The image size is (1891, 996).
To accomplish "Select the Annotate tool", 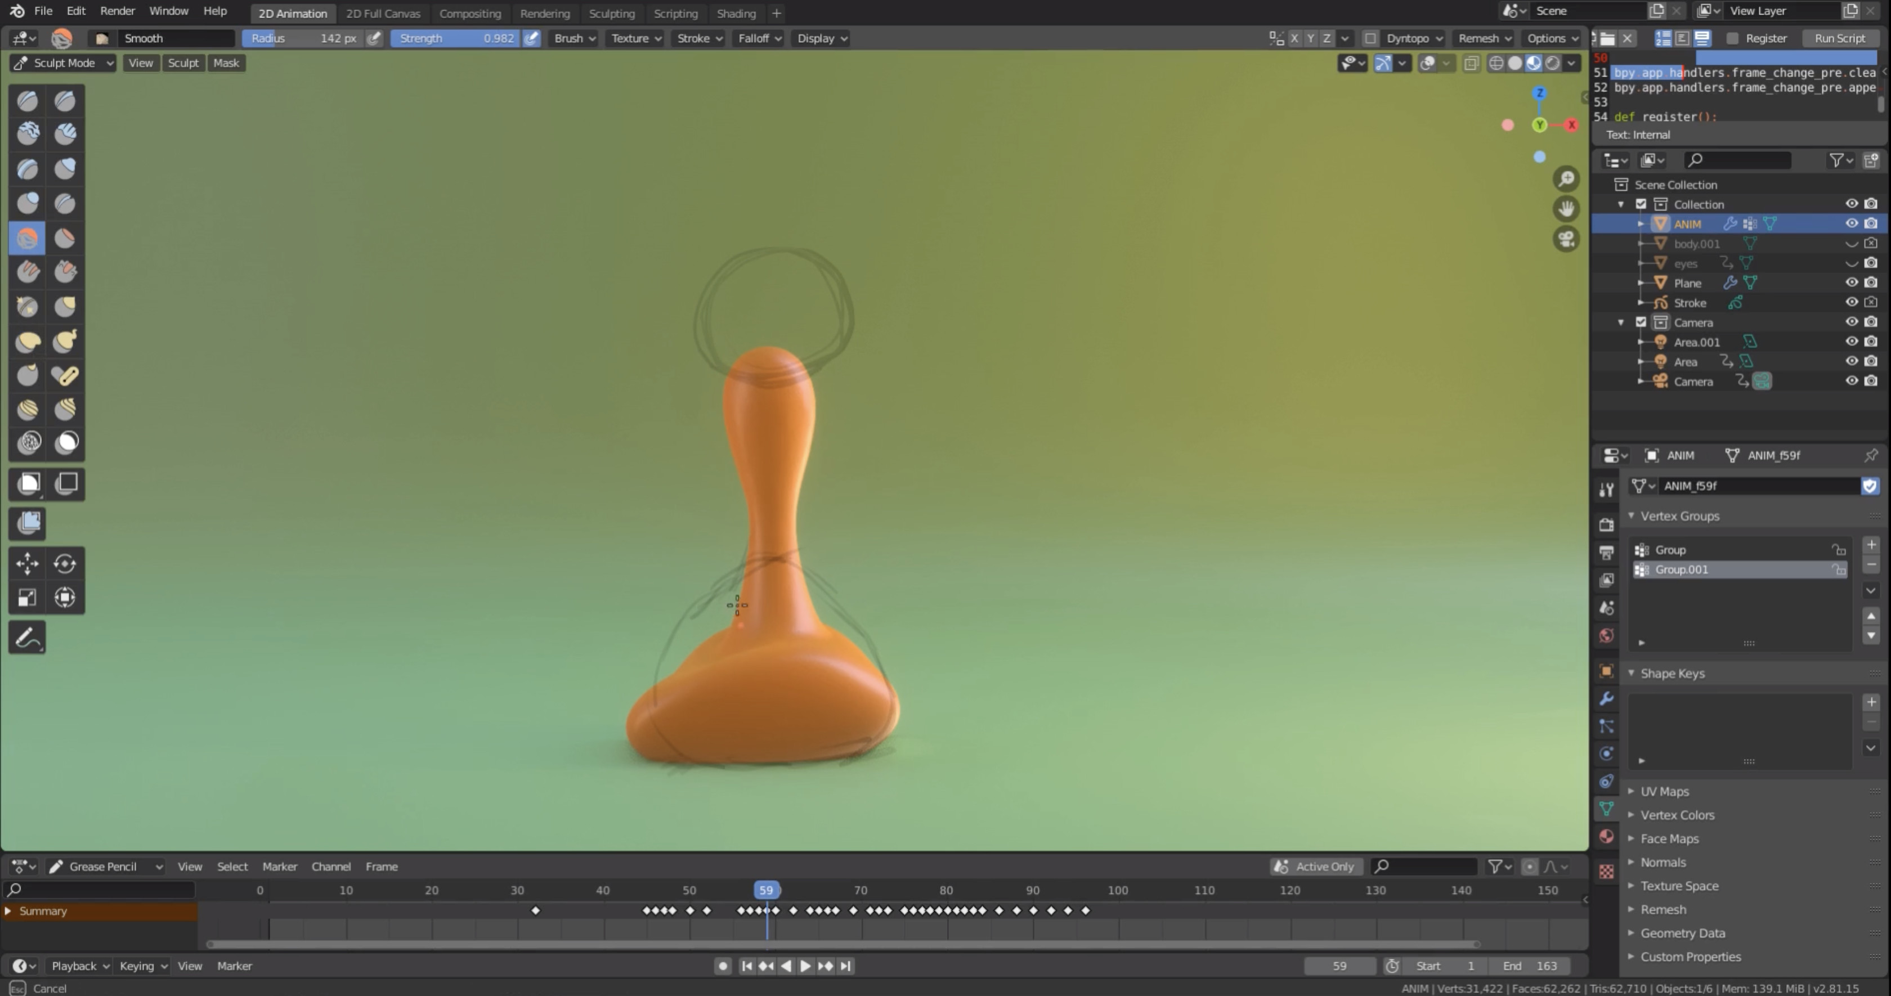I will 27,637.
